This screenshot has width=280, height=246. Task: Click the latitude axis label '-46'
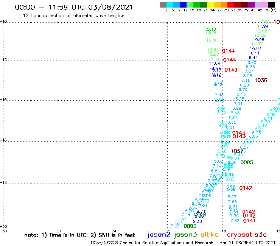pyautogui.click(x=3, y=140)
